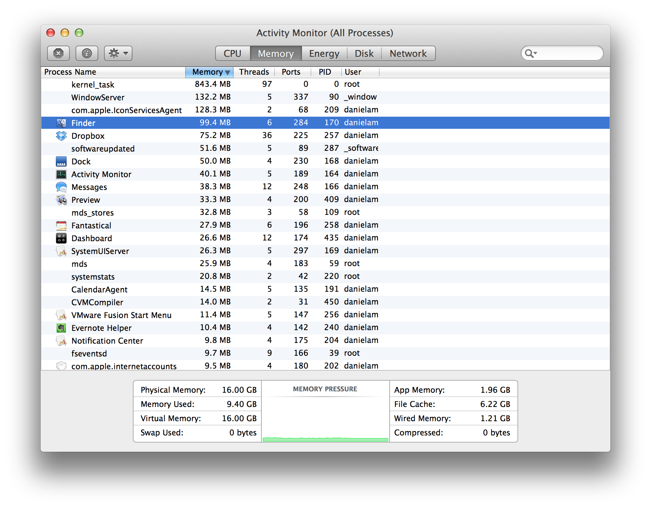
Task: Open the Network tab
Action: 408,53
